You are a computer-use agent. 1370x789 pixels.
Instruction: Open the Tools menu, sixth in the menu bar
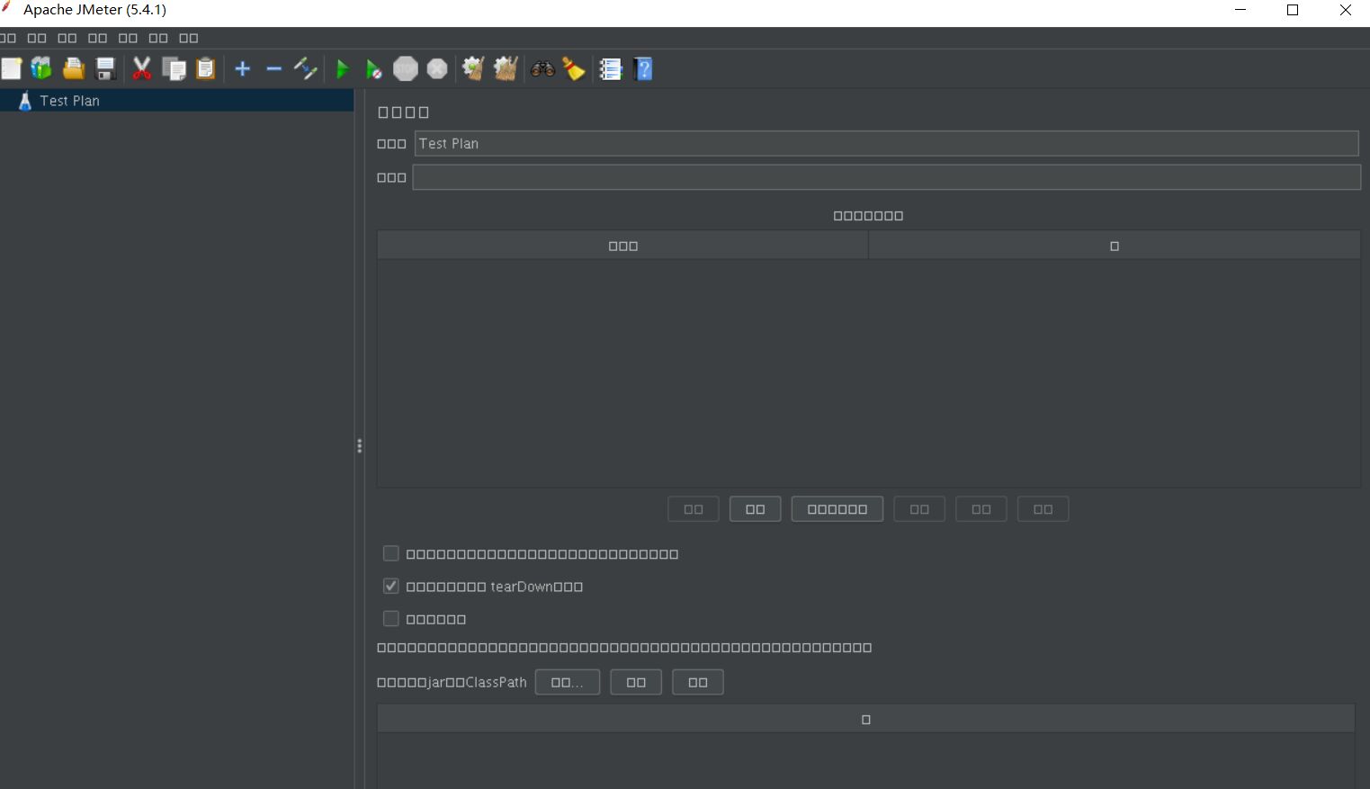(158, 38)
